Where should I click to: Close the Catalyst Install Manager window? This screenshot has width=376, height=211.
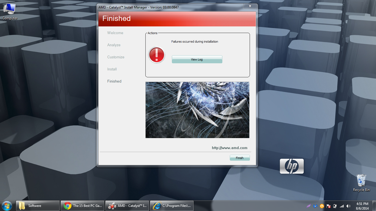pos(250,6)
